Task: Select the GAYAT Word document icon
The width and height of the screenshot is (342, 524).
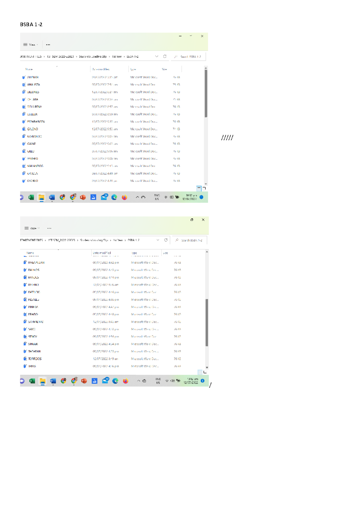Action: point(24,144)
